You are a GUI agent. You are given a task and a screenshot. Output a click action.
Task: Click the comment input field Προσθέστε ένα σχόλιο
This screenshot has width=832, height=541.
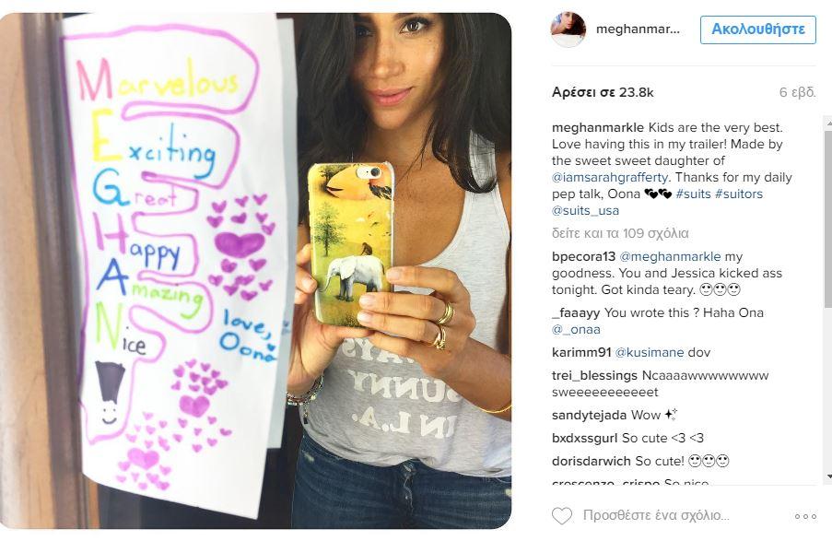pos(656,515)
